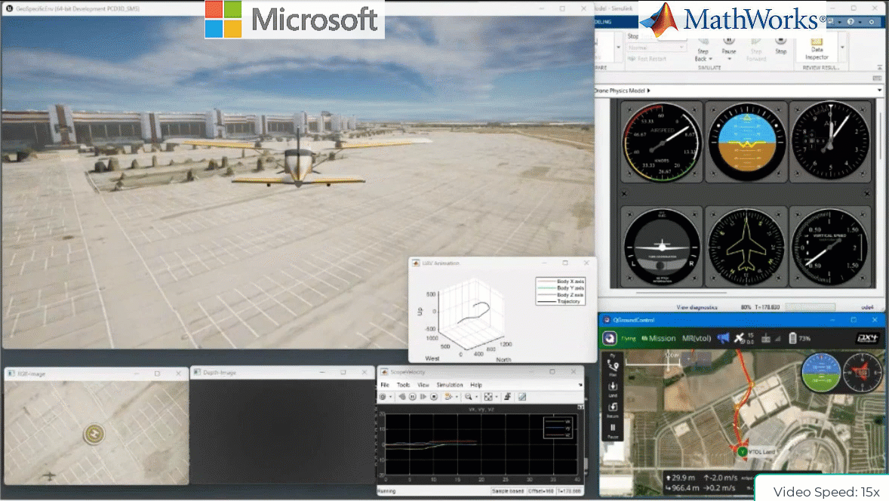Open QGroundControl application menu logo
Image resolution: width=889 pixels, height=501 pixels.
[609, 338]
